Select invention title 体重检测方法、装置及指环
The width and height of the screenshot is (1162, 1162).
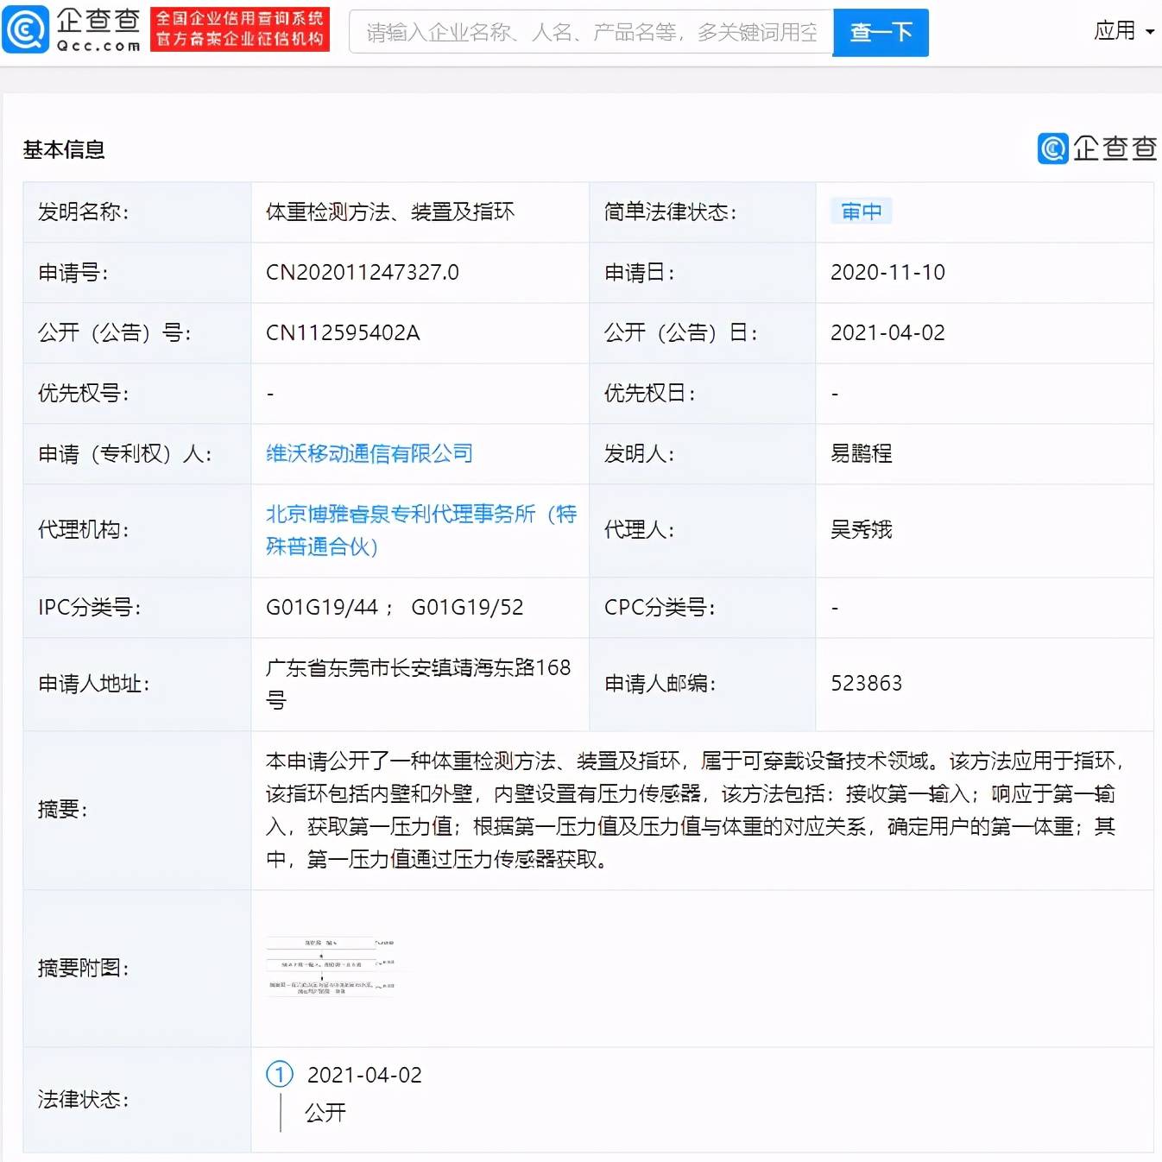[390, 212]
